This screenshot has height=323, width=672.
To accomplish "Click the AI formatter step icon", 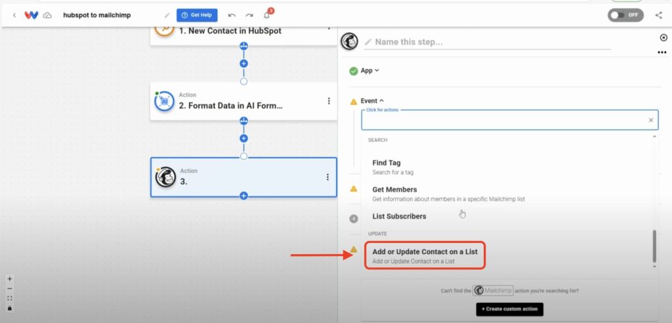I will click(x=164, y=101).
